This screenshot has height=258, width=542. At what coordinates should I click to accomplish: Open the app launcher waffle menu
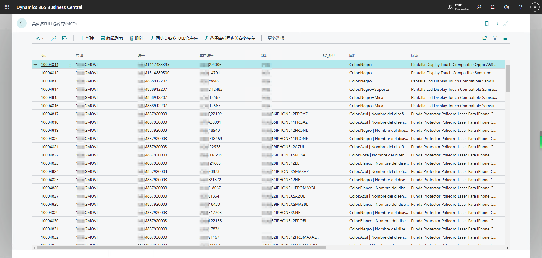7,7
